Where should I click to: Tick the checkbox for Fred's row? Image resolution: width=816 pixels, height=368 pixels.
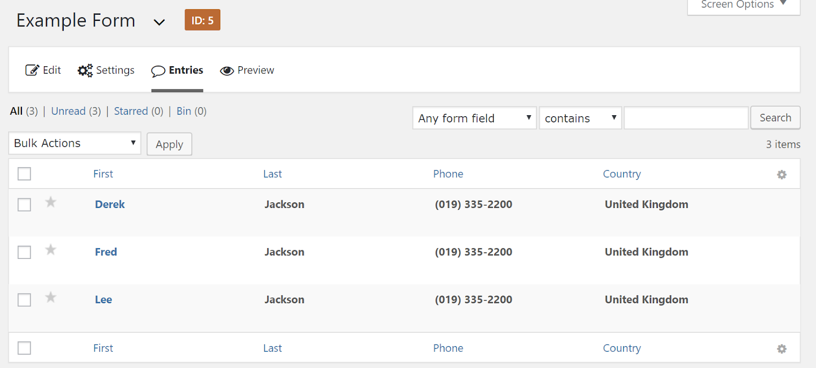tap(24, 252)
